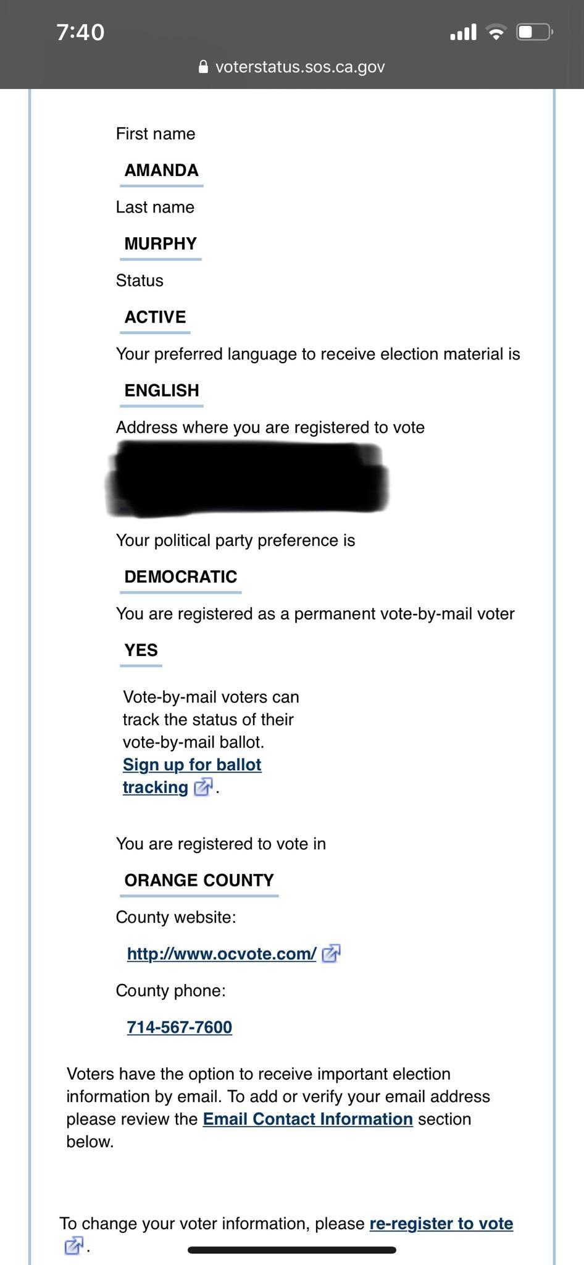The height and width of the screenshot is (1265, 584).
Task: Tap the first name value AMANDA
Action: tap(161, 170)
